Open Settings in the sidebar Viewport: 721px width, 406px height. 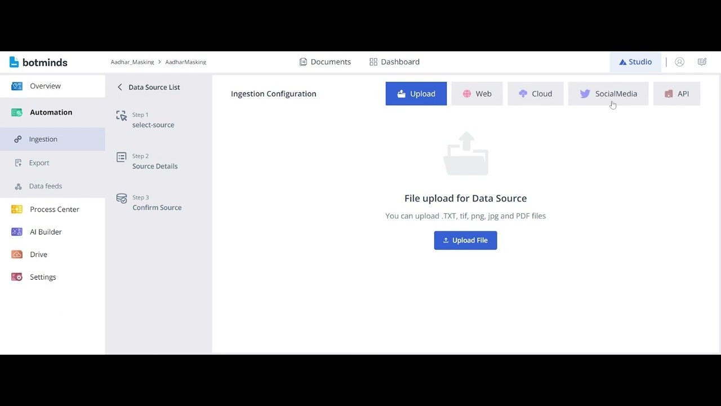pyautogui.click(x=52, y=277)
